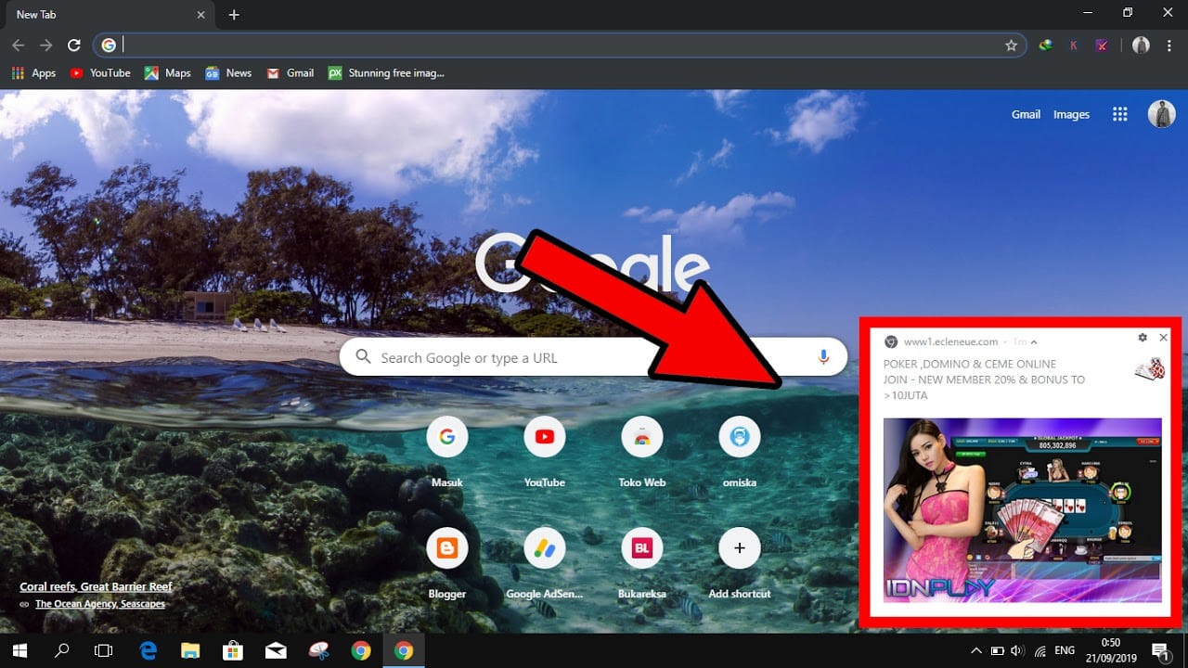Image resolution: width=1188 pixels, height=668 pixels.
Task: Open the Wi-Fi network tray icon
Action: click(1040, 651)
